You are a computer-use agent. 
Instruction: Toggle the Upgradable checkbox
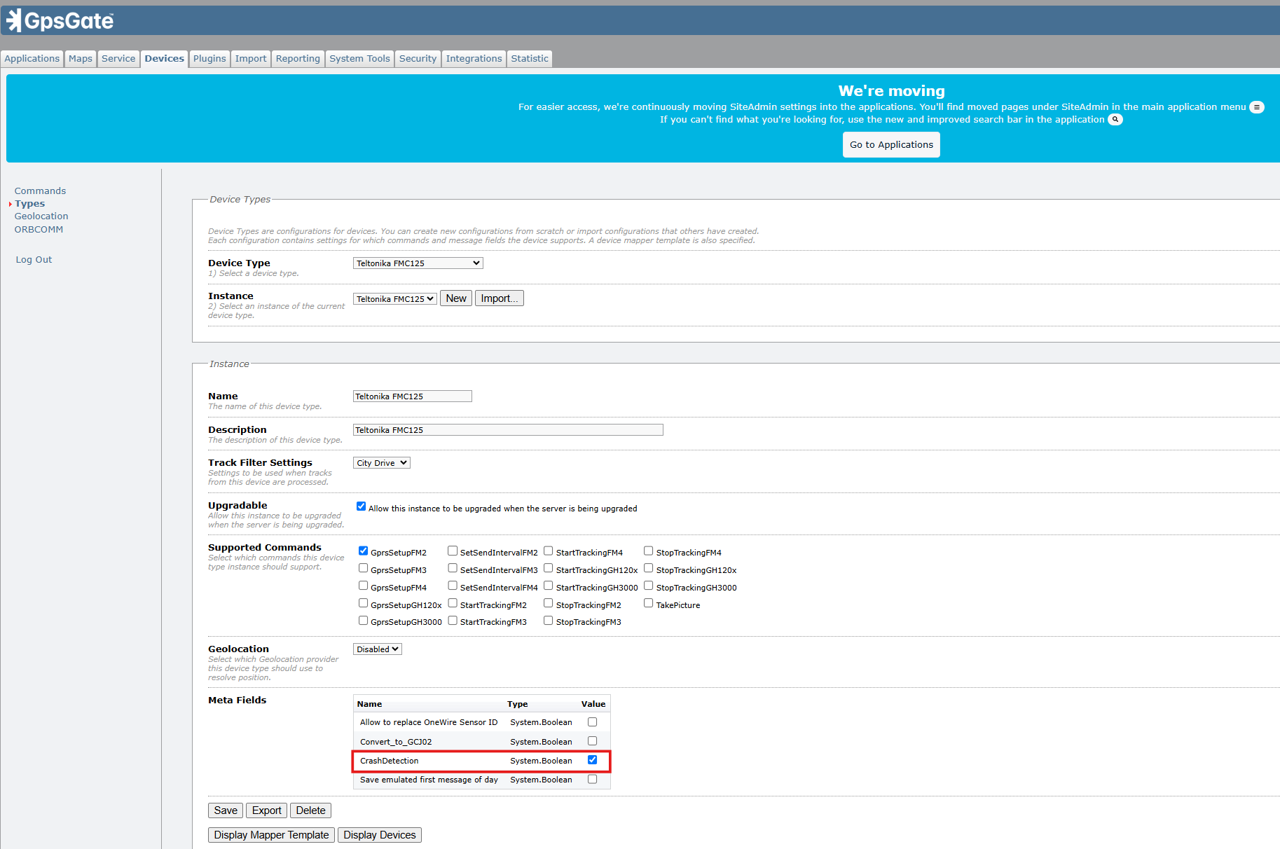[x=361, y=506]
